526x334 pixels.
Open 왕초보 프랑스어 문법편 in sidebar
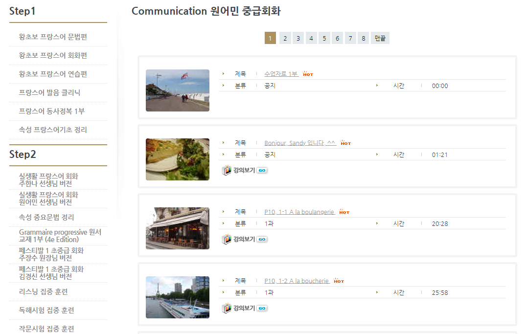53,37
